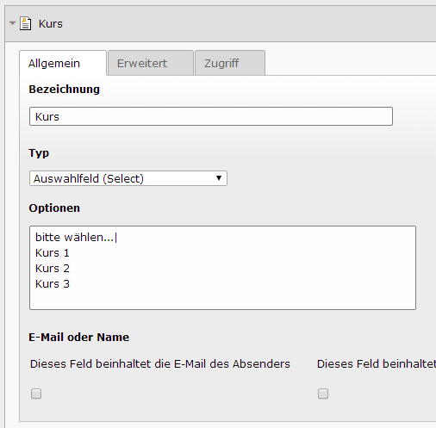Click the 'bitte wählen...' line in Optionen
The image size is (436, 428).
tap(75, 238)
